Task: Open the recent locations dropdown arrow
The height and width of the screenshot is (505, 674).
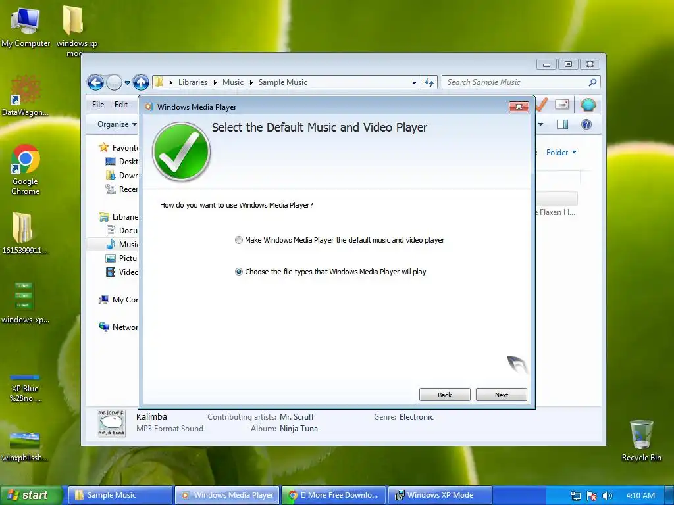Action: pyautogui.click(x=127, y=82)
